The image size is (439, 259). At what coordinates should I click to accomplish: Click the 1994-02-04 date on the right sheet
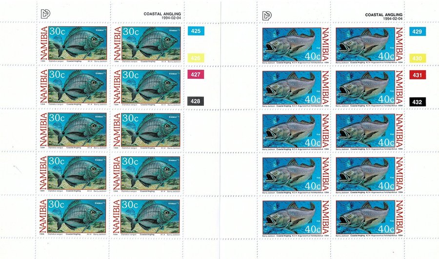point(393,18)
